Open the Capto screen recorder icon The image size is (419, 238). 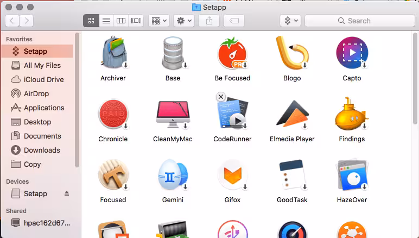(352, 53)
